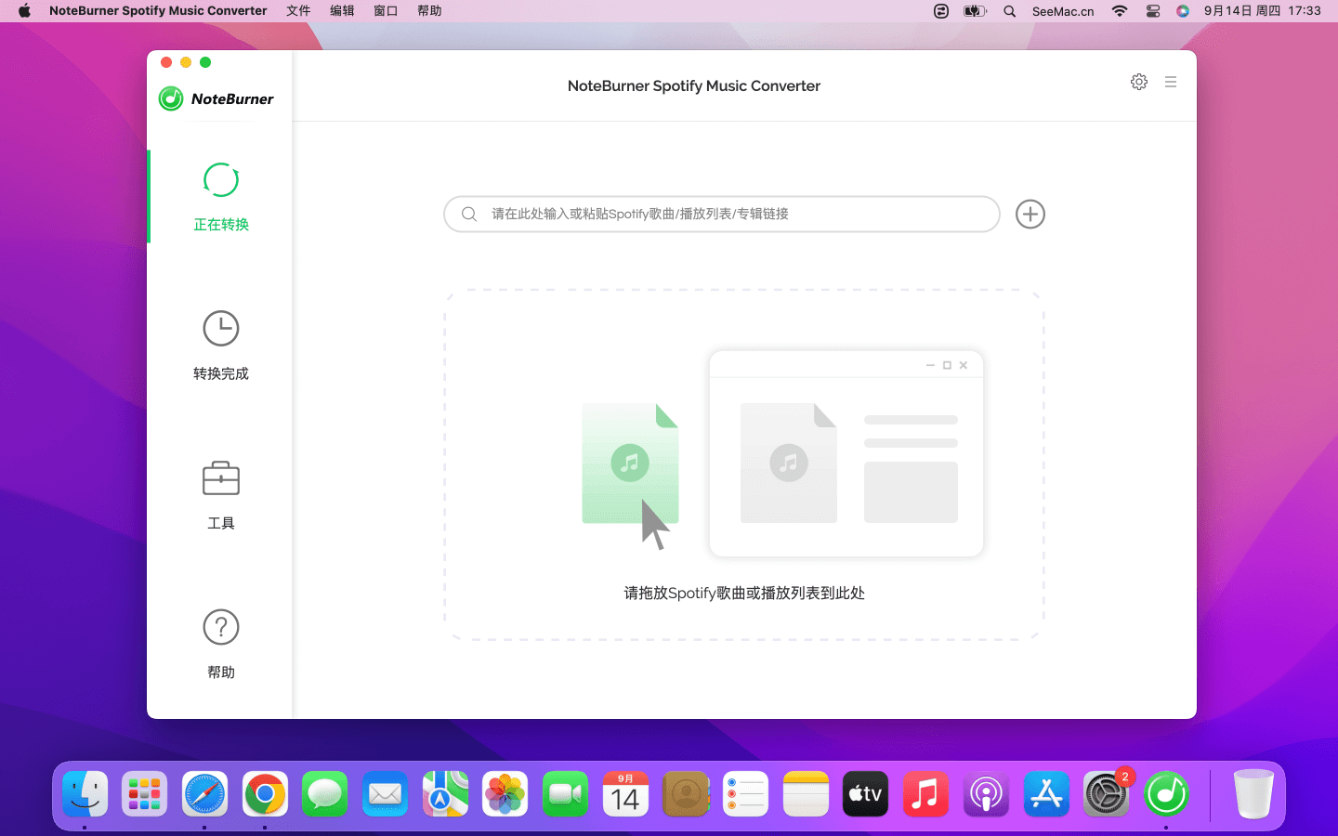Open Control Center in the menu bar

[1153, 11]
